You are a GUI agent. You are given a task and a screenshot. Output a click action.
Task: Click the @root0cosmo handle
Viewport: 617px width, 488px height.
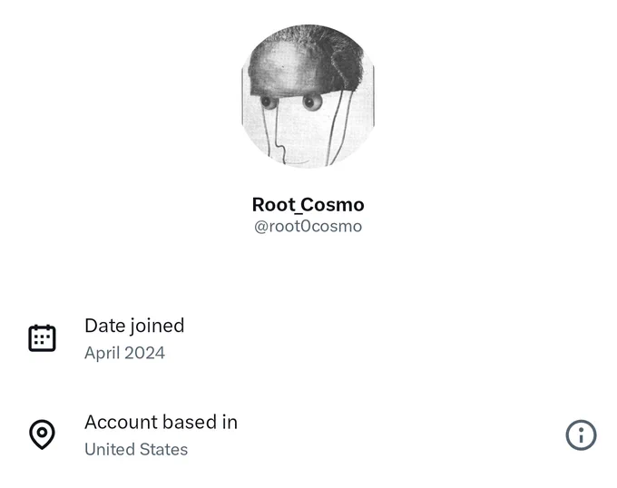308,227
